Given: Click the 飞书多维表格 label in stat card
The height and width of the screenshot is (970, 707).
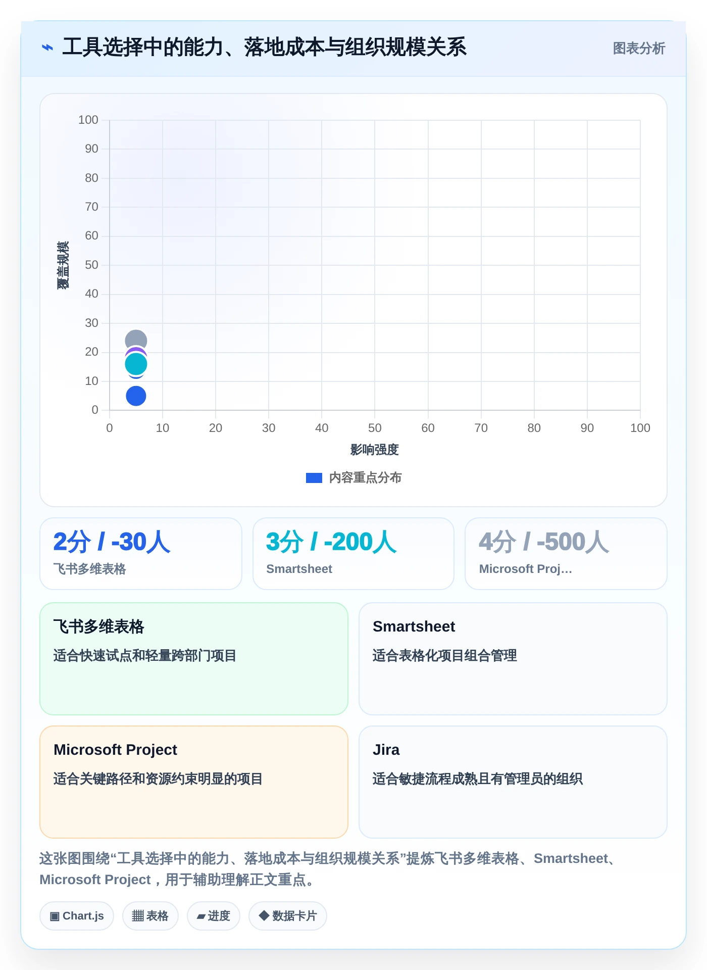Looking at the screenshot, I should pyautogui.click(x=89, y=569).
